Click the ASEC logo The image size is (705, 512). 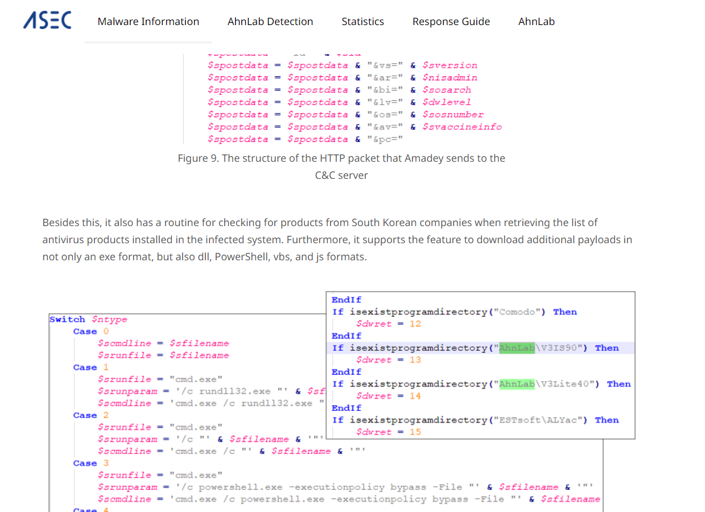[47, 21]
